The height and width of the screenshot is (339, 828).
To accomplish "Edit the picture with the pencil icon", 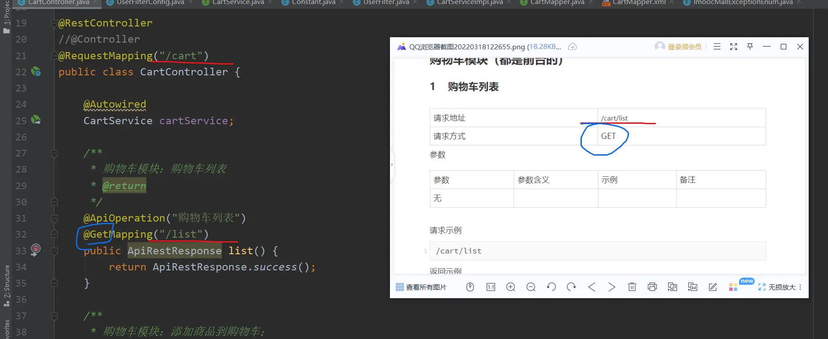I will click(x=713, y=287).
